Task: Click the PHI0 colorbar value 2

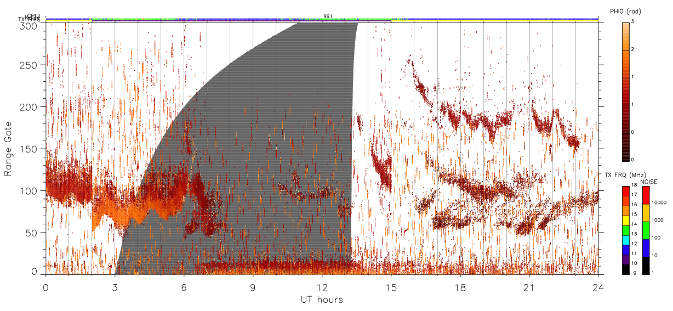Action: click(632, 49)
